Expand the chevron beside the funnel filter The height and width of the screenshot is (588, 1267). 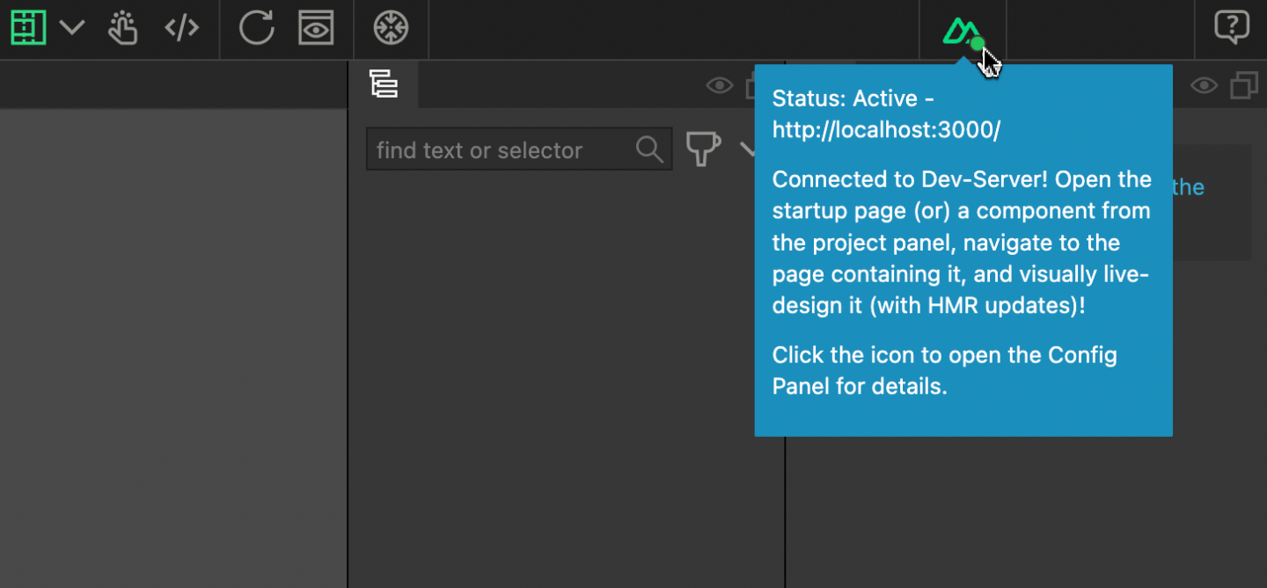750,151
